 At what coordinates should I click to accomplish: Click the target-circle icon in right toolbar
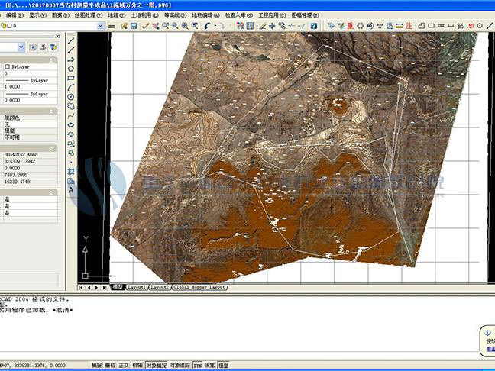click(x=480, y=26)
